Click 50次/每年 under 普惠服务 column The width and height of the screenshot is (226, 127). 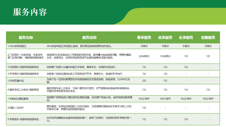click(x=208, y=99)
